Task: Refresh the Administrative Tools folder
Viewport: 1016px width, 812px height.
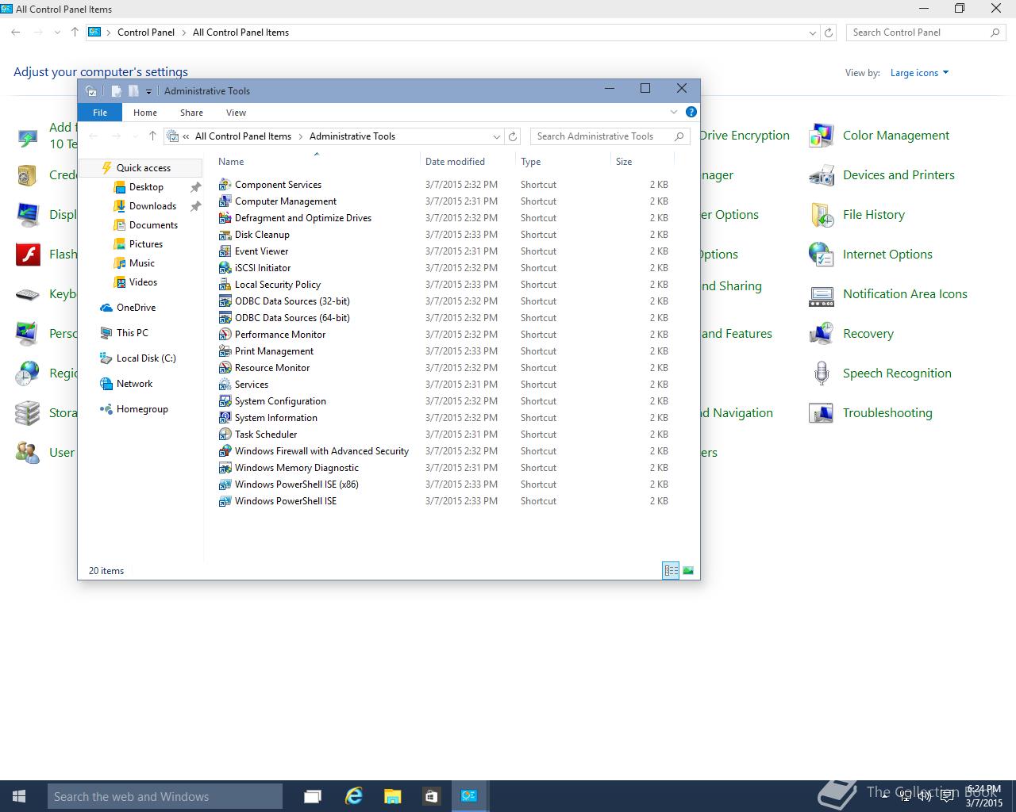Action: pos(513,136)
